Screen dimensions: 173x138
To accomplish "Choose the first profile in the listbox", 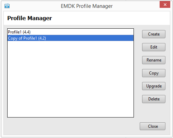I will tap(70, 32).
